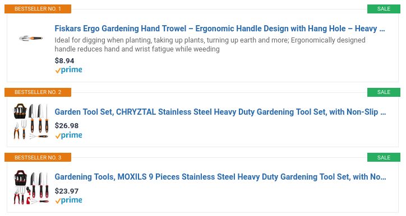Open the MOXILS 9 Pieces Gardening Tools link
The width and height of the screenshot is (406, 216).
click(x=220, y=177)
